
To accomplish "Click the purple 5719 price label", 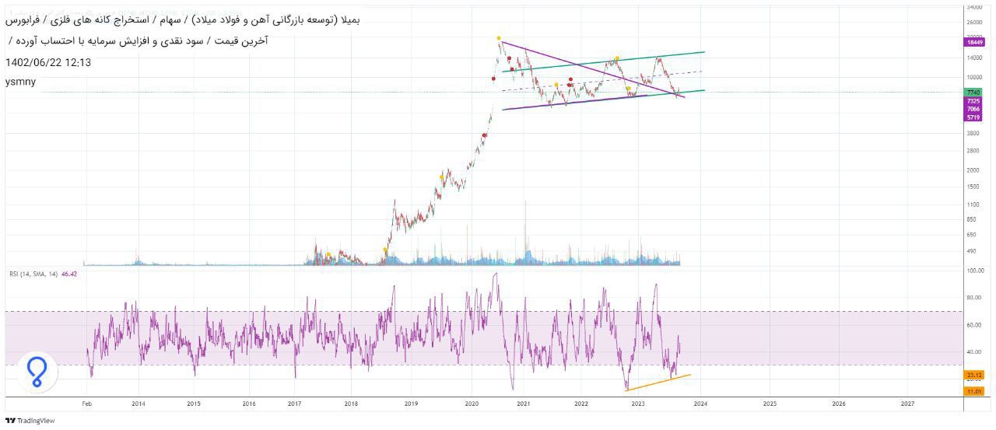I will tap(973, 117).
